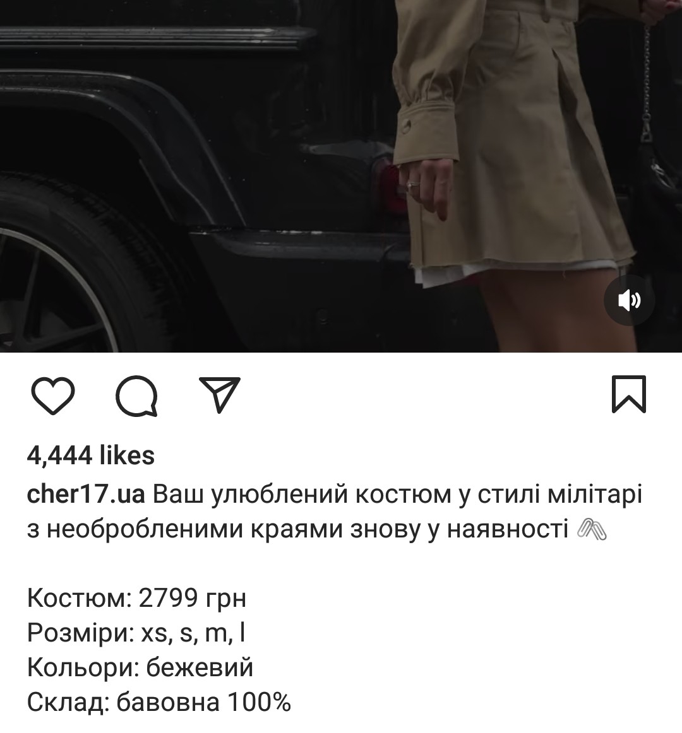Click the 'Кольори: бежевий' line
The image size is (682, 733).
tap(140, 667)
